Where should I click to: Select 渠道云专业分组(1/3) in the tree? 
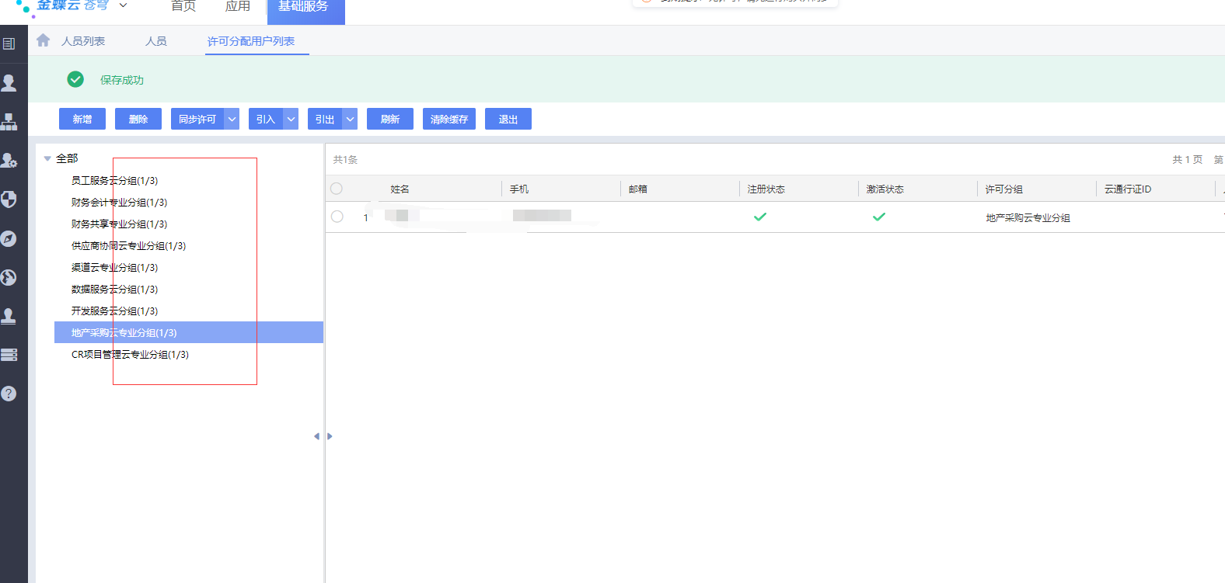(115, 268)
